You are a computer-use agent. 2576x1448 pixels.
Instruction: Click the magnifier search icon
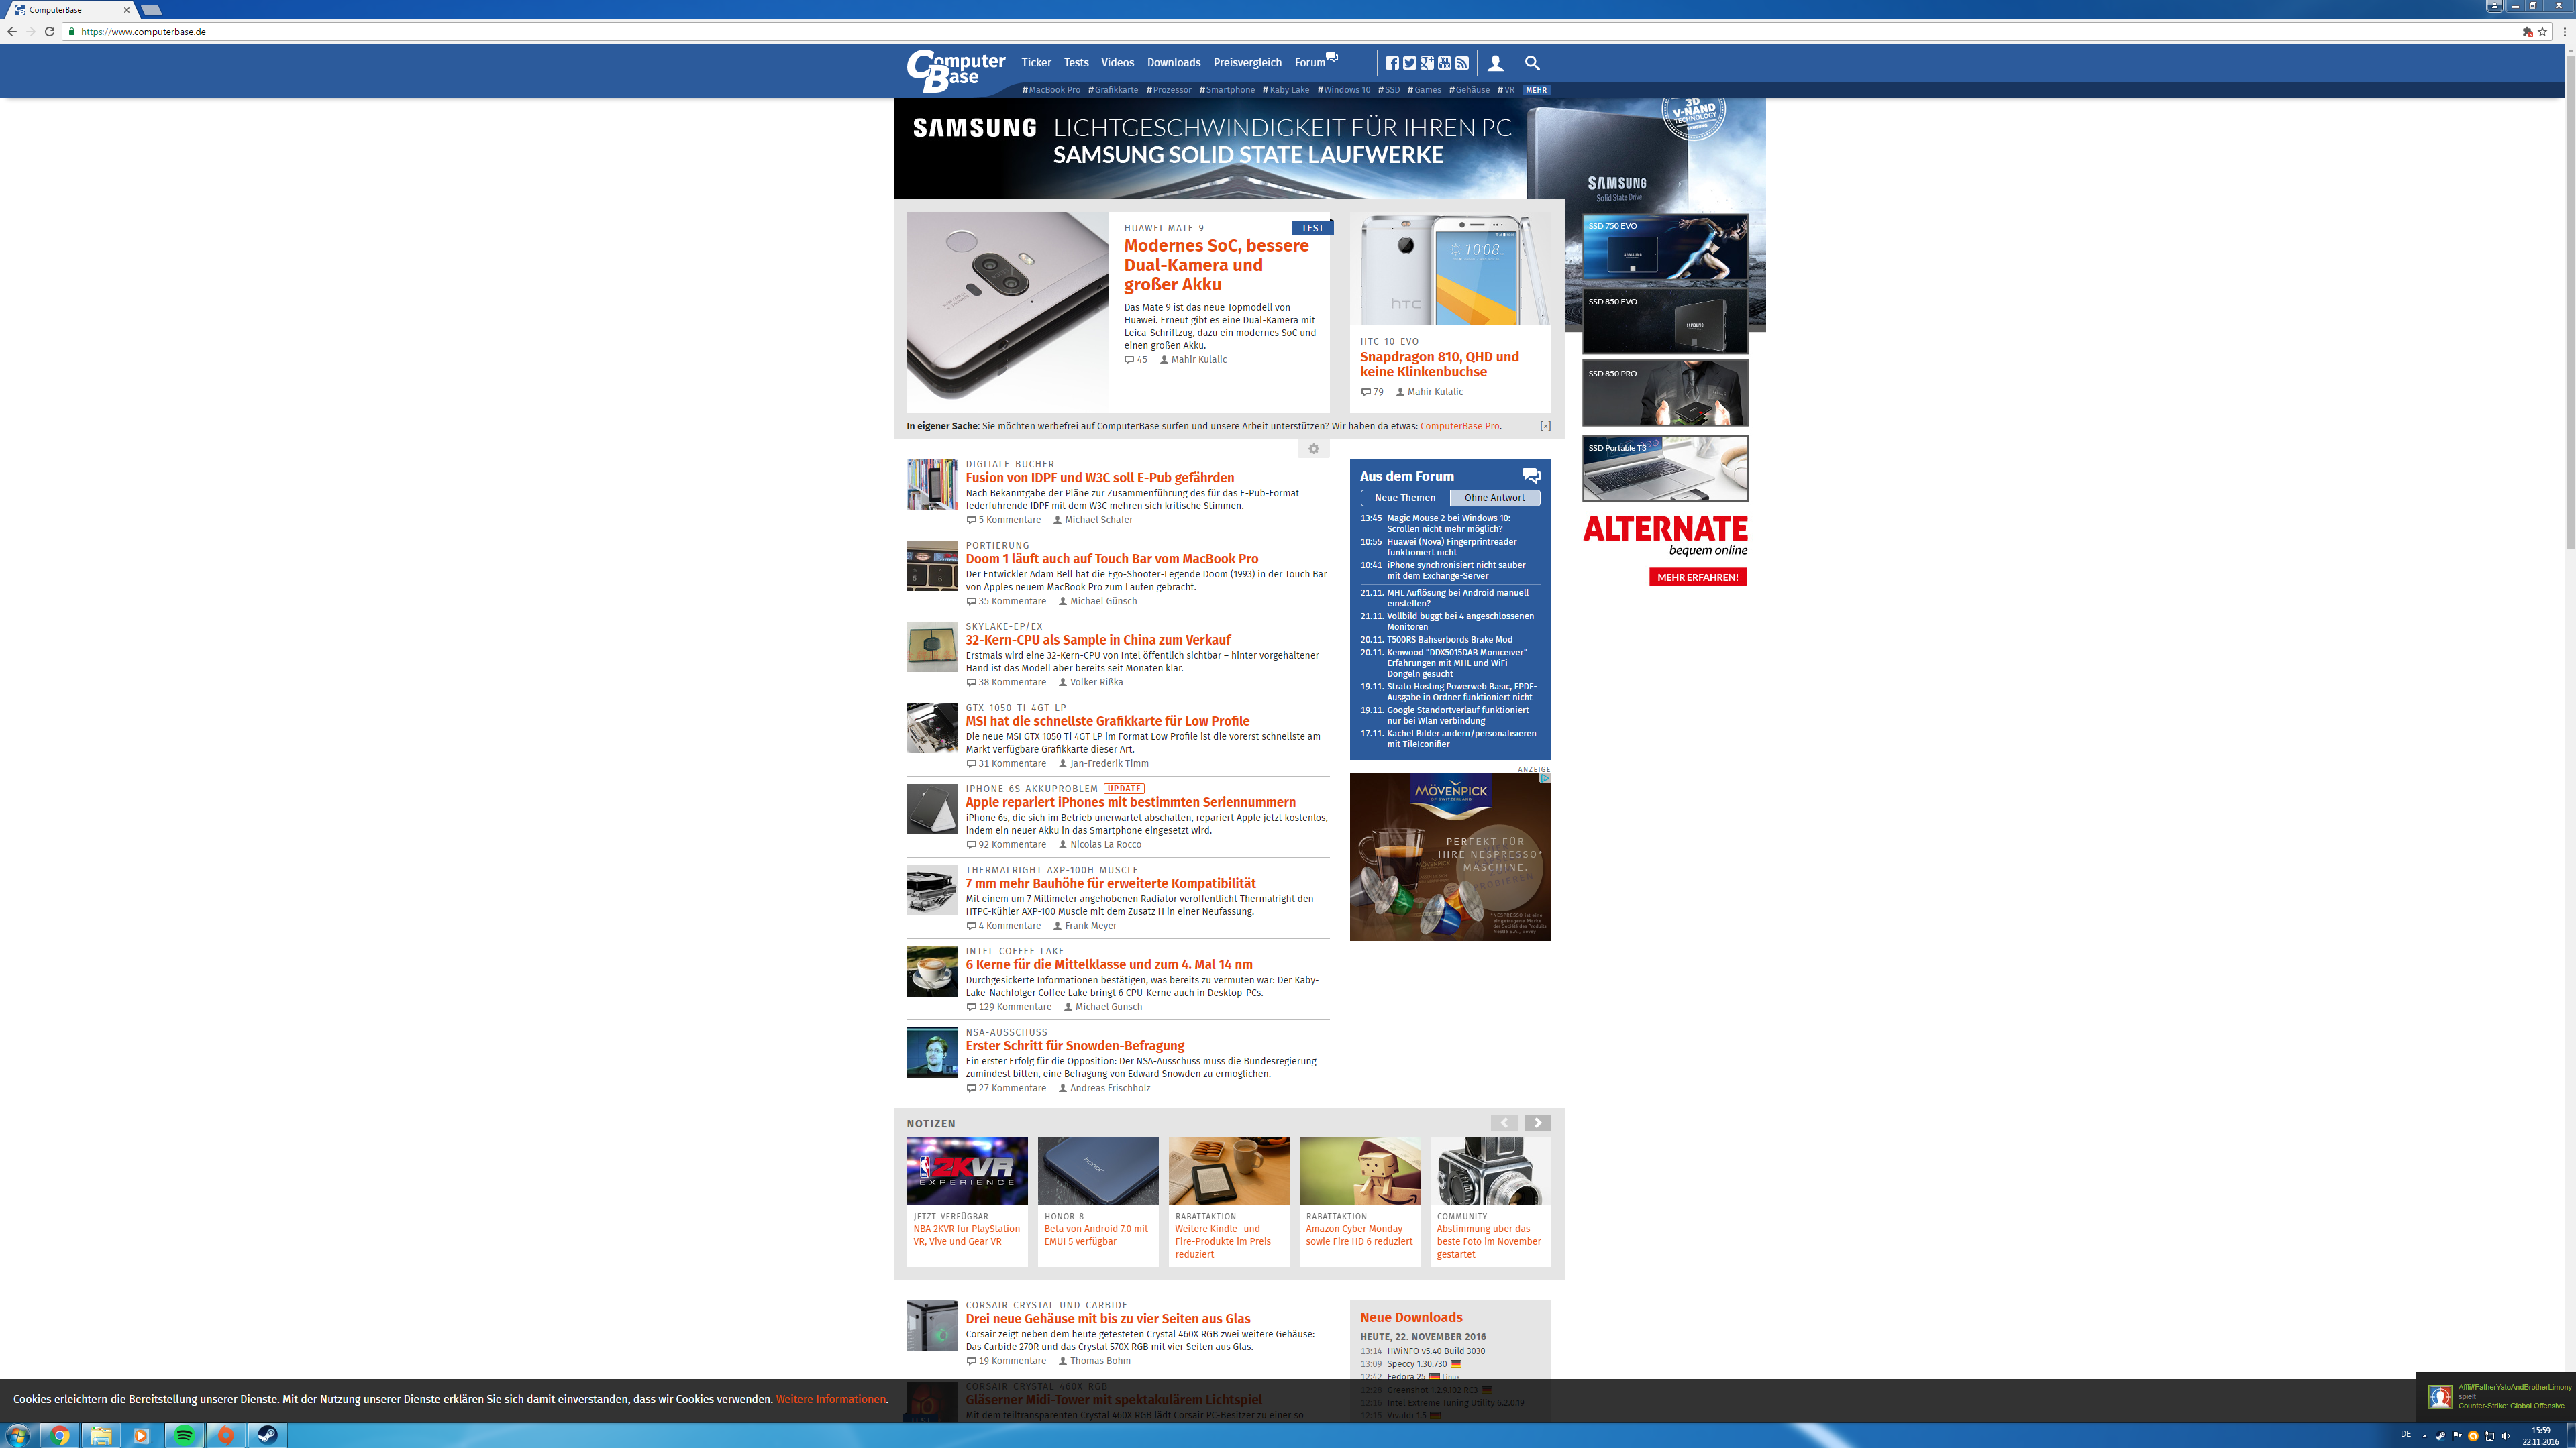point(1532,63)
